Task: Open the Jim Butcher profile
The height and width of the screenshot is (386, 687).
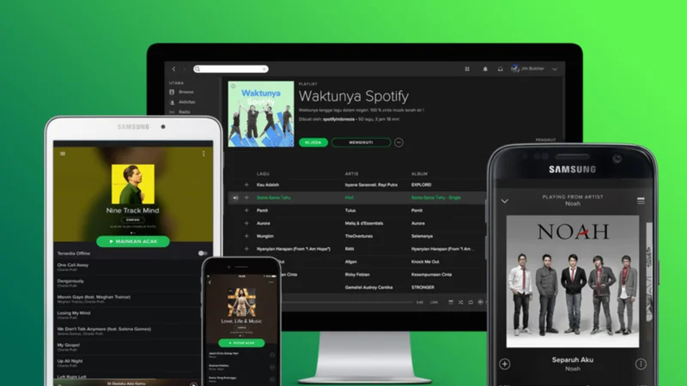Action: pyautogui.click(x=528, y=69)
